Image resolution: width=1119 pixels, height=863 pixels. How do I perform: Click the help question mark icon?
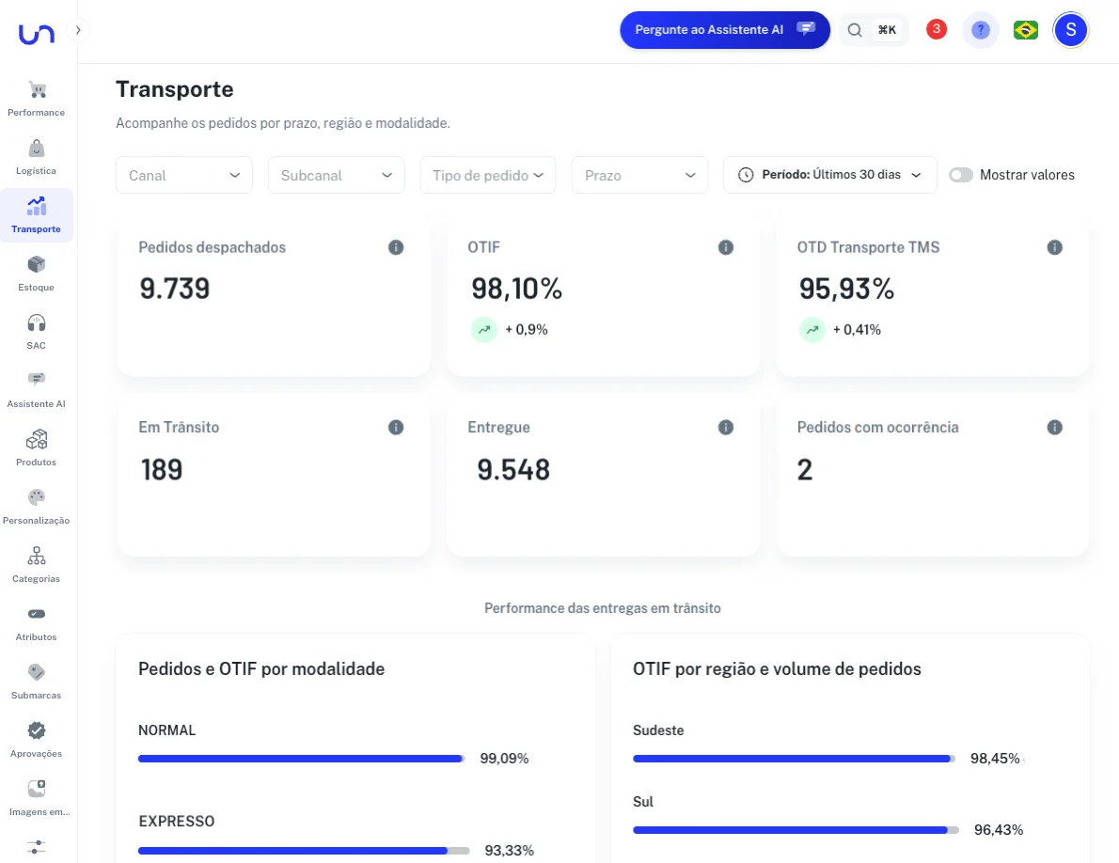pos(981,30)
